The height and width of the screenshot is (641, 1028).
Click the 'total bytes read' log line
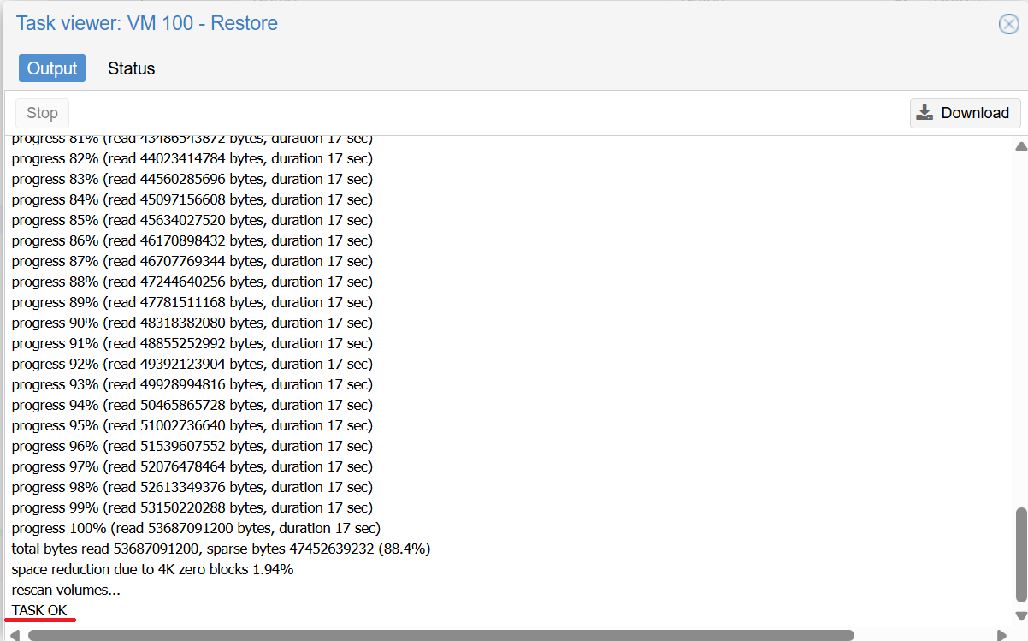(221, 549)
